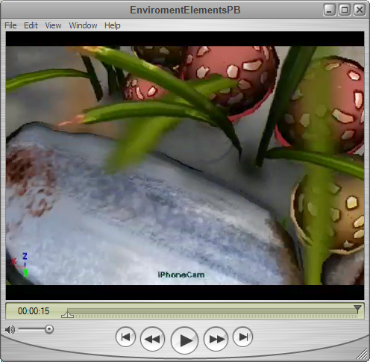Click the 00:00:15 timecode display
The image size is (370, 362).
tap(34, 311)
